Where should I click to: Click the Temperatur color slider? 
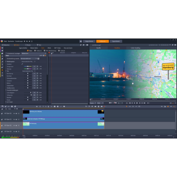[28, 66]
